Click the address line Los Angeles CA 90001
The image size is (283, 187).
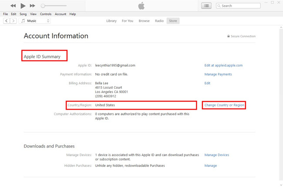coord(111,92)
